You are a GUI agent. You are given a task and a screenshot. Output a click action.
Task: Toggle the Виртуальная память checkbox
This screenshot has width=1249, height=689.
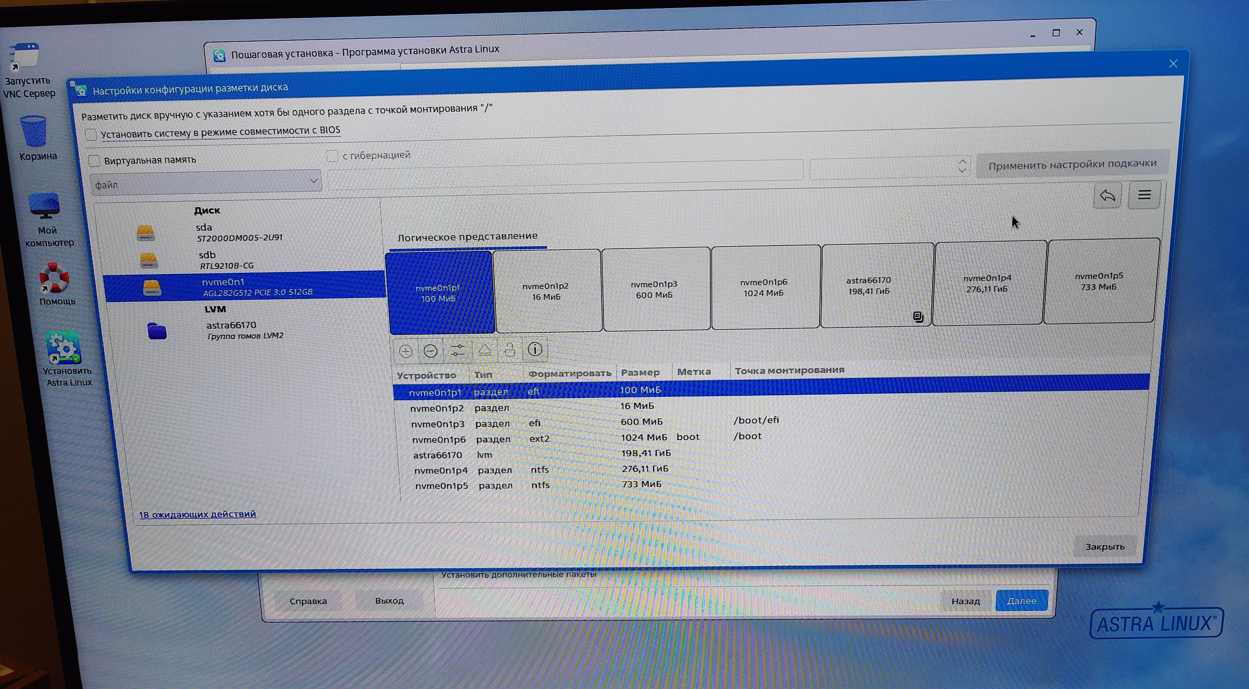(x=95, y=161)
